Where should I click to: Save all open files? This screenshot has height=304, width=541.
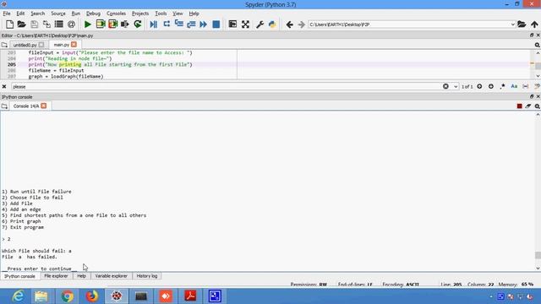(46, 24)
